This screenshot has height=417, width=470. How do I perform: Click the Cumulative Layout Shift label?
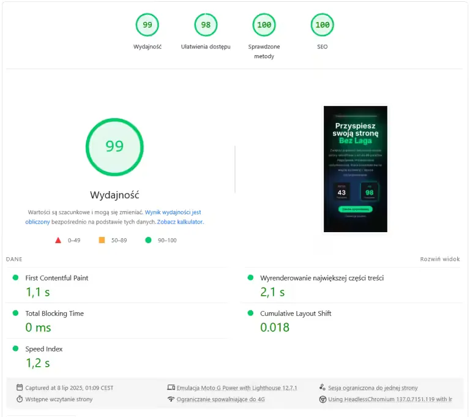coord(296,313)
